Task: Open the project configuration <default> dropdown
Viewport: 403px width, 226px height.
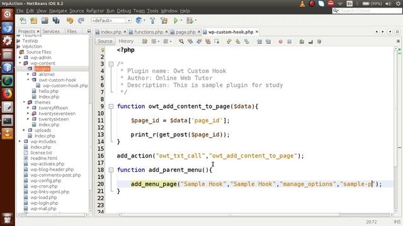Action: (x=111, y=21)
